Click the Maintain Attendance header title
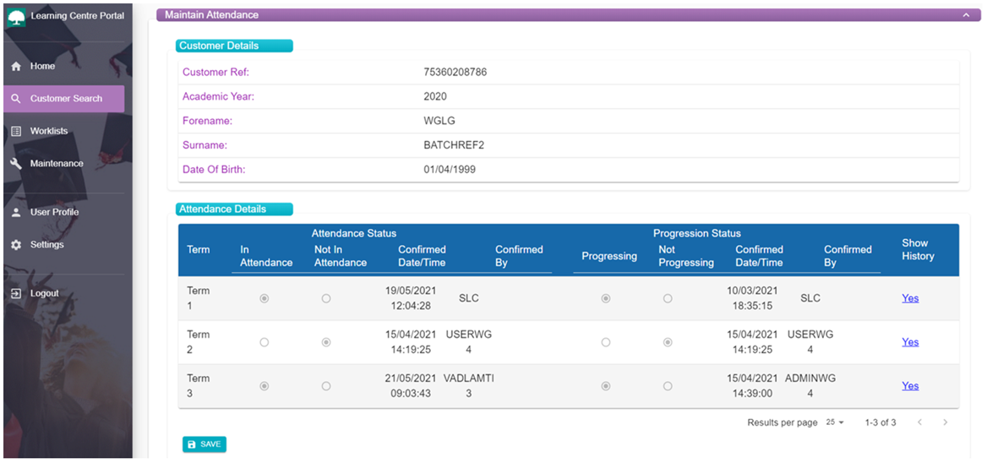 211,15
